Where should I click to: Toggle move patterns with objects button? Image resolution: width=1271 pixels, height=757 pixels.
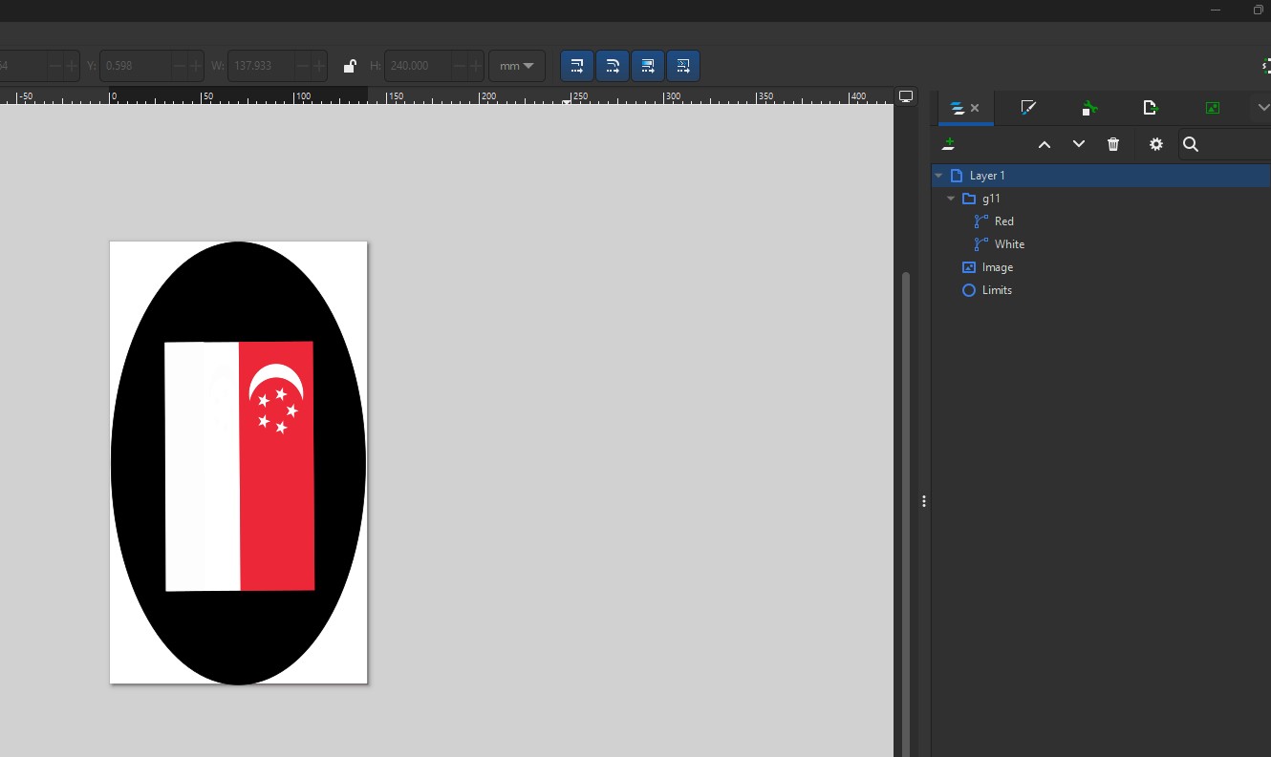[x=683, y=66]
